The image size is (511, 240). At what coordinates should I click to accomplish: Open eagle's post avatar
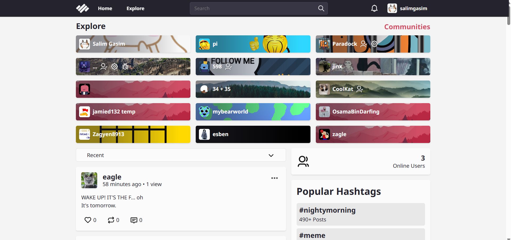89,180
